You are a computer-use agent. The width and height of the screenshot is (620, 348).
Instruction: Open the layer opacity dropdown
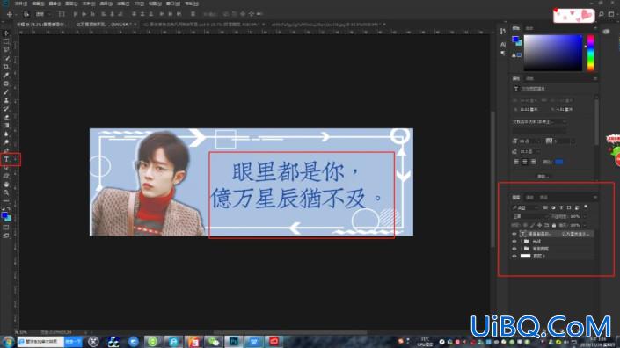(x=585, y=216)
